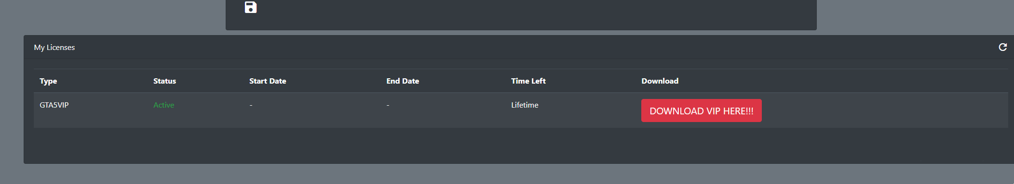Click the floppy disk save icon
The width and height of the screenshot is (1014, 184).
[251, 7]
